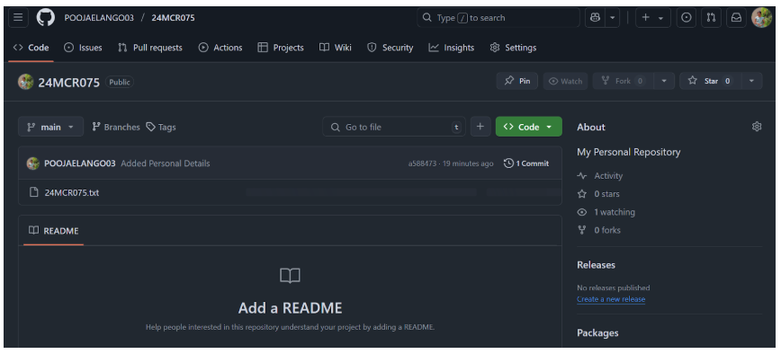
Task: Click POOJAELANGO03 in the breadcrumb
Action: click(99, 17)
